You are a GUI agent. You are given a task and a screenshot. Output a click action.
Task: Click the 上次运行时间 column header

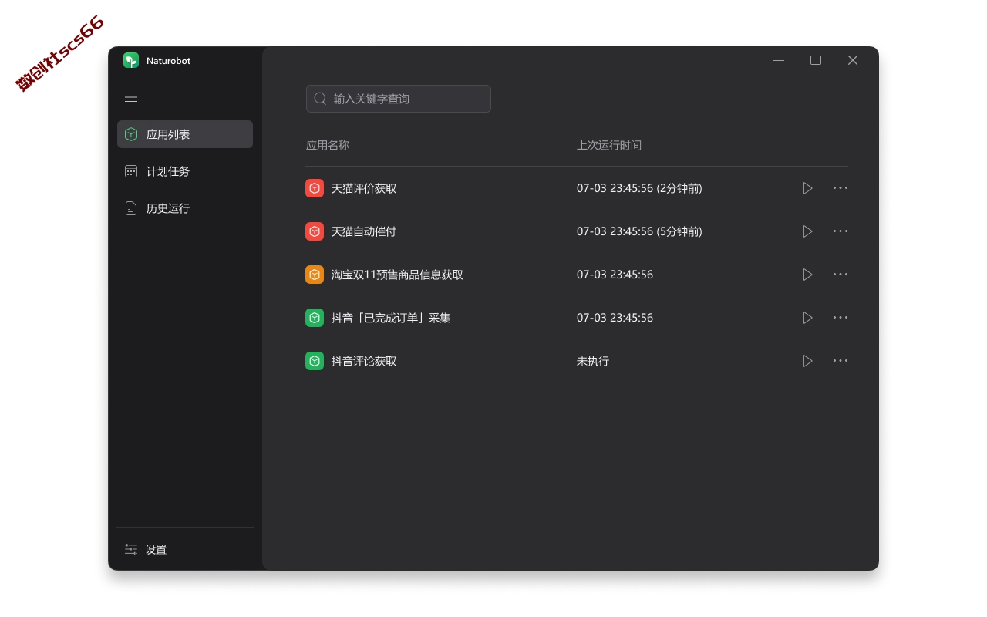pos(609,145)
